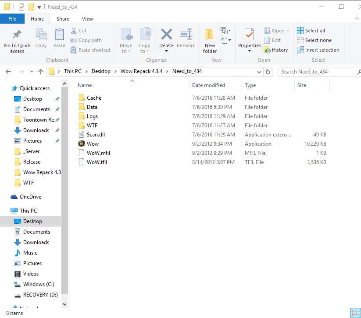Switch to the Share tab
This screenshot has height=318, width=361.
63,19
